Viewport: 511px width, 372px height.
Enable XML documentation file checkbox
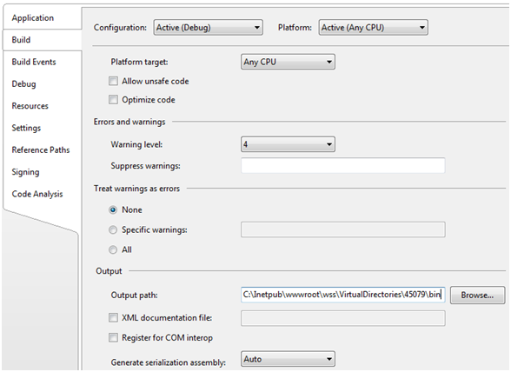click(x=113, y=318)
